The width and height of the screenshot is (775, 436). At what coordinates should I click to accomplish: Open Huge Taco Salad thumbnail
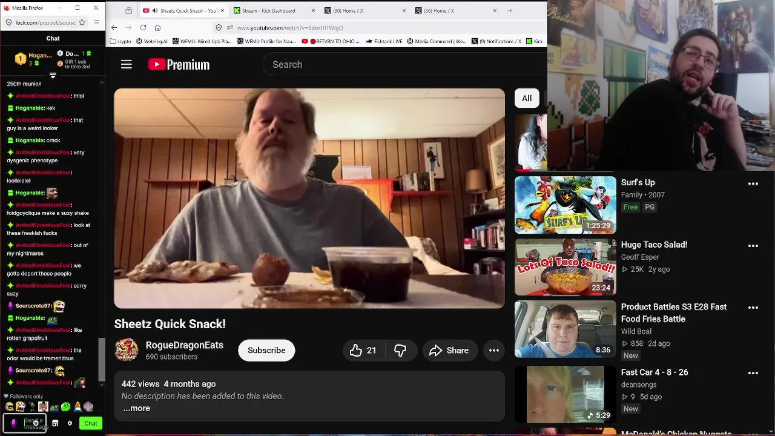point(566,267)
